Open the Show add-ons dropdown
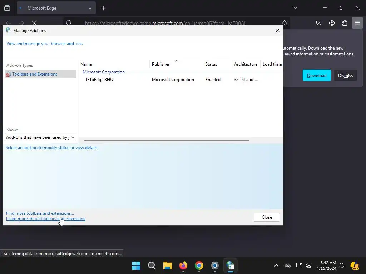The image size is (366, 274). 40,137
